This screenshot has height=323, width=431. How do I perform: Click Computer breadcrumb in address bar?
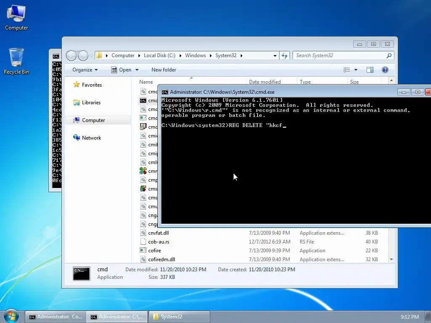123,56
